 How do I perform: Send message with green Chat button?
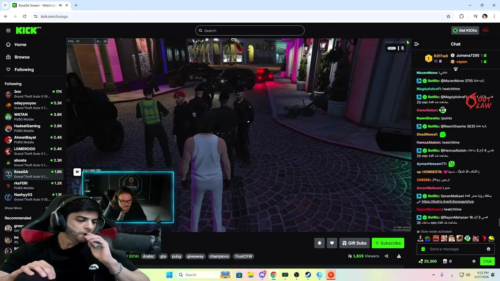click(487, 261)
